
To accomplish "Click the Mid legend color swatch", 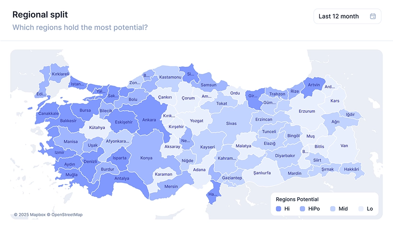I will [333, 209].
